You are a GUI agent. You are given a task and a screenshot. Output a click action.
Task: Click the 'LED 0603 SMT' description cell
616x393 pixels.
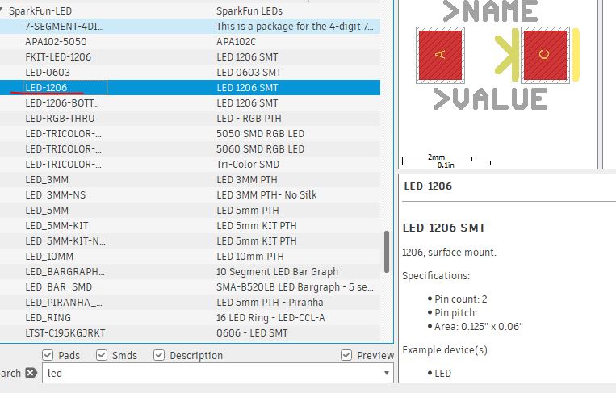coord(249,73)
